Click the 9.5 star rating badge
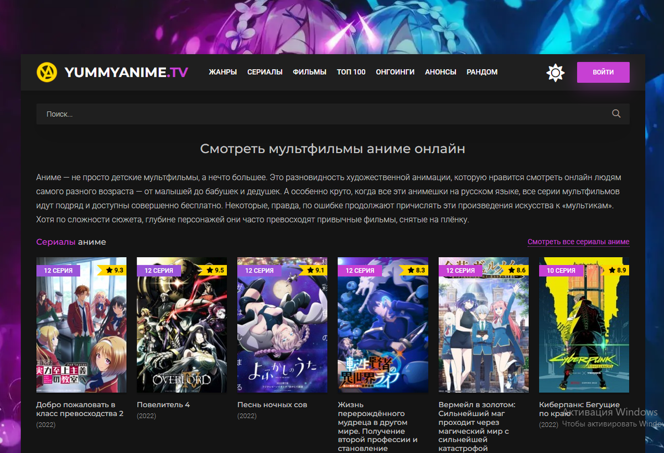This screenshot has height=453, width=664. (213, 270)
